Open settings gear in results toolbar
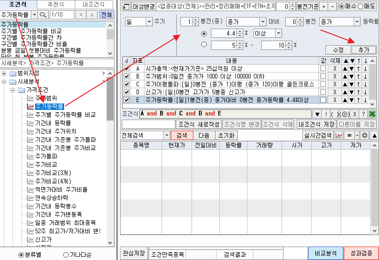Image resolution: width=379 pixels, height=260 pixels. [x=365, y=135]
